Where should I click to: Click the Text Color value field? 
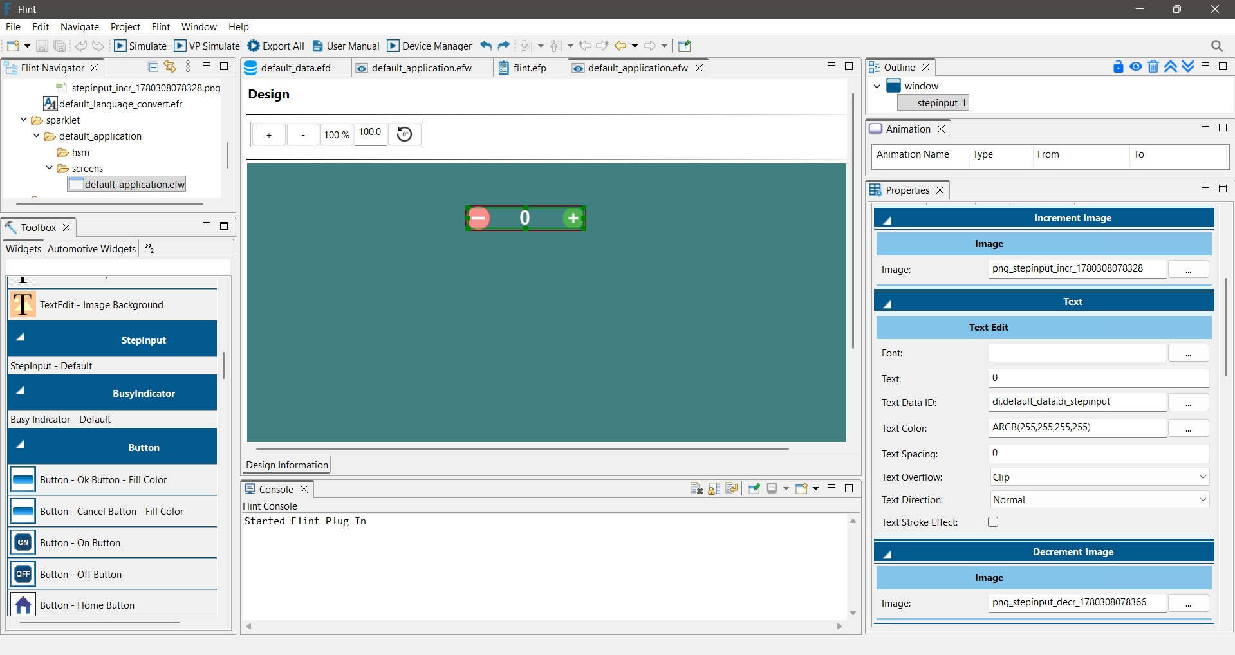[1077, 427]
